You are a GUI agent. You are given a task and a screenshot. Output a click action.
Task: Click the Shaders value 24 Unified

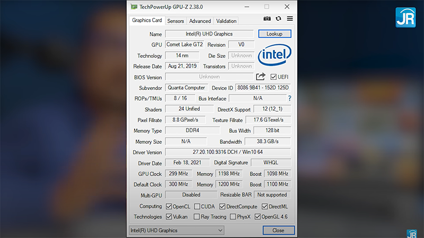click(189, 109)
